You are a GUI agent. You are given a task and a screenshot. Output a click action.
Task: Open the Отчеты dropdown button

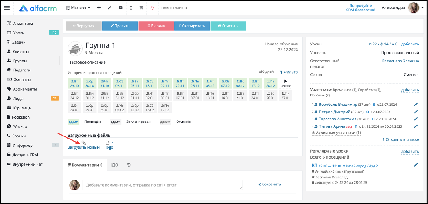coord(228,26)
